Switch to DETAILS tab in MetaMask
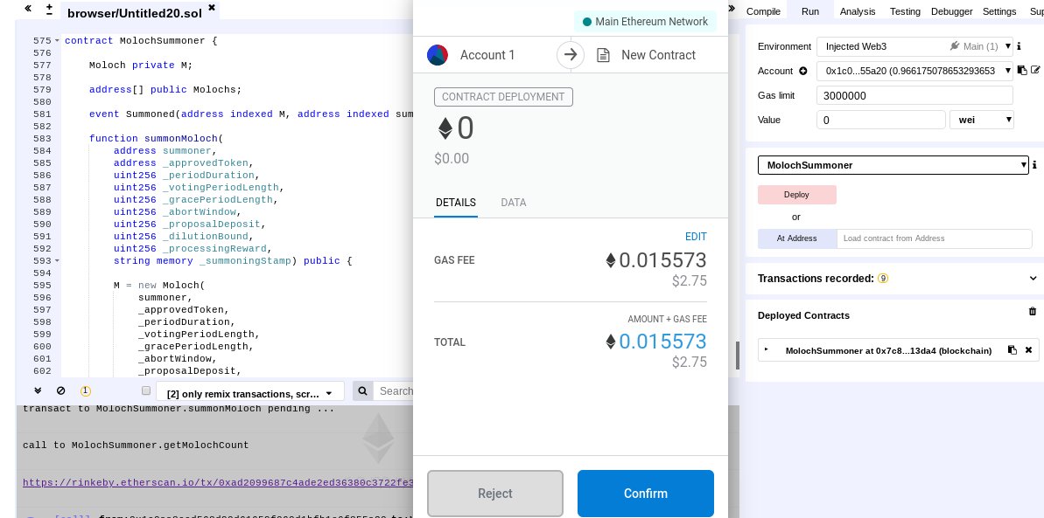This screenshot has height=518, width=1044. pyautogui.click(x=455, y=202)
